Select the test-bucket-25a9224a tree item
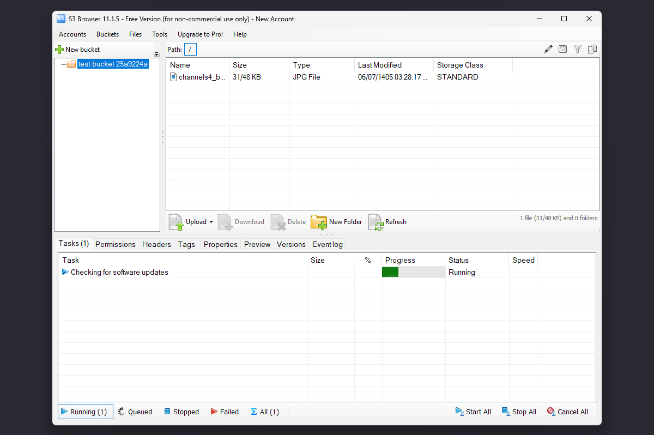This screenshot has width=654, height=435. [113, 64]
